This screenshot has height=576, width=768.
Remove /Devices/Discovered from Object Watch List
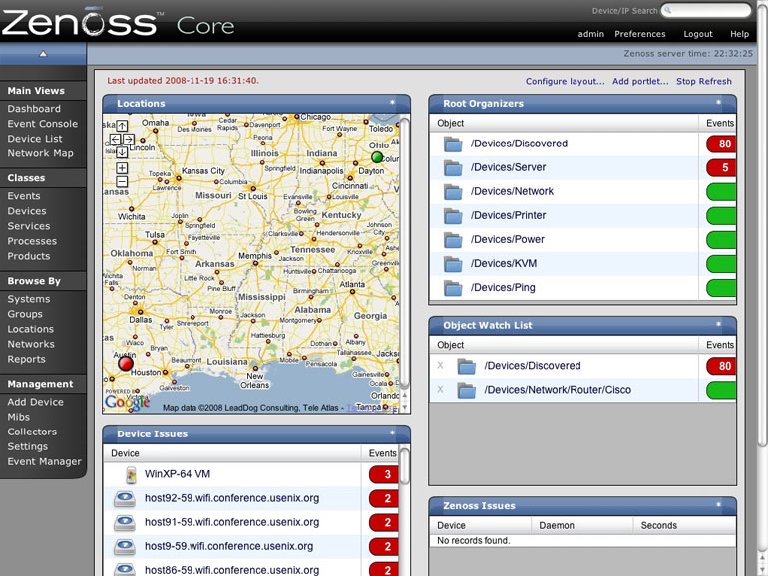440,365
